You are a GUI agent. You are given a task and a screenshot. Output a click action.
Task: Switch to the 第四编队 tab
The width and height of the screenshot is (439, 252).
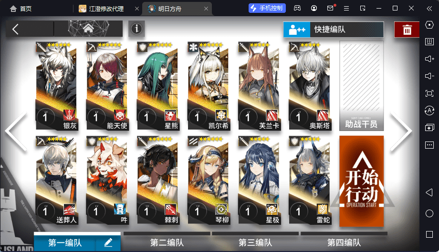[344, 242]
